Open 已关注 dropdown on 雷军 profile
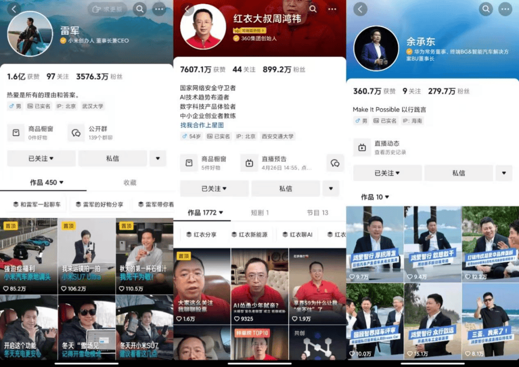The width and height of the screenshot is (519, 367). click(41, 159)
